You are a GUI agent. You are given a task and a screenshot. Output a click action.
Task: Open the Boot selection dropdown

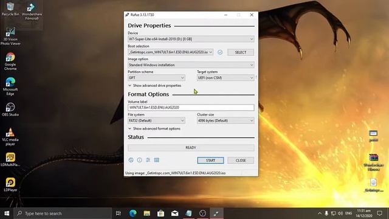point(170,52)
